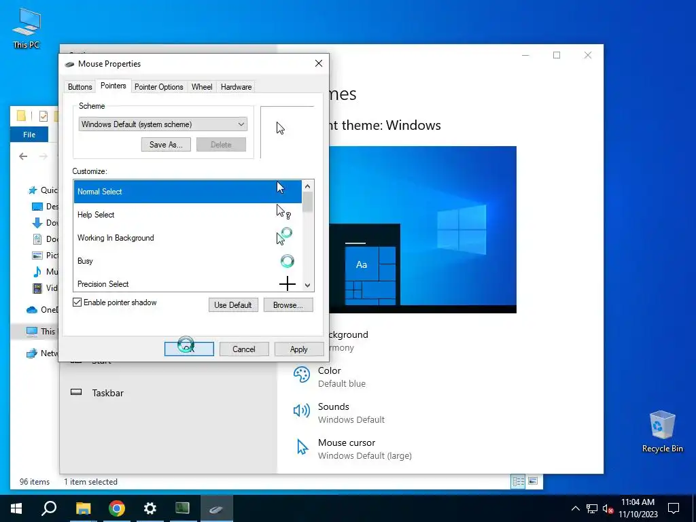Screen dimensions: 696x522
Task: Click the Save As... button
Action: click(166, 145)
